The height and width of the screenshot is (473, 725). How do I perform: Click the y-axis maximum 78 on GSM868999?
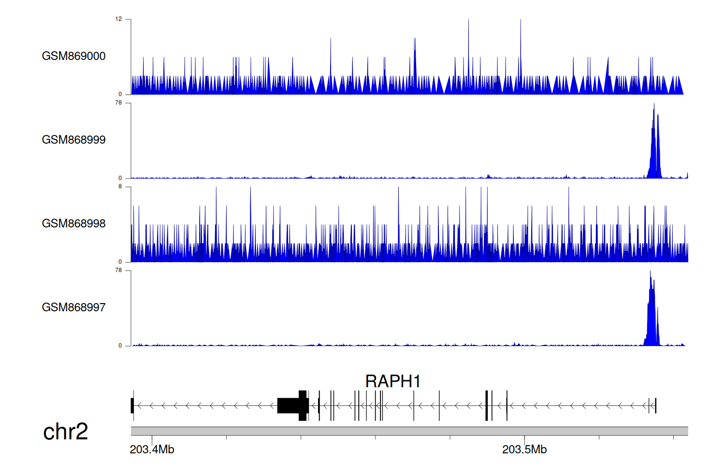pos(118,103)
